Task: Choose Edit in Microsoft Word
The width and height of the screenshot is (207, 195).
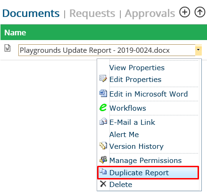Action: [x=149, y=94]
